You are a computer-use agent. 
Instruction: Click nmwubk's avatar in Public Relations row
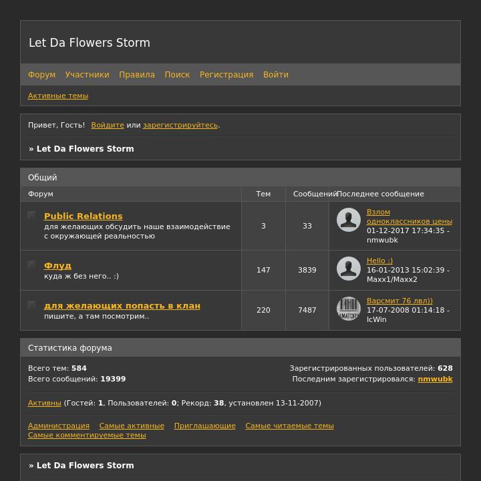pos(349,220)
